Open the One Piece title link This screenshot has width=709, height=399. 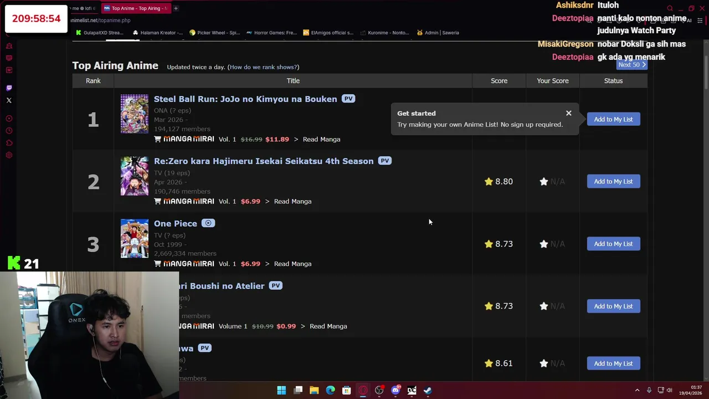pos(176,223)
